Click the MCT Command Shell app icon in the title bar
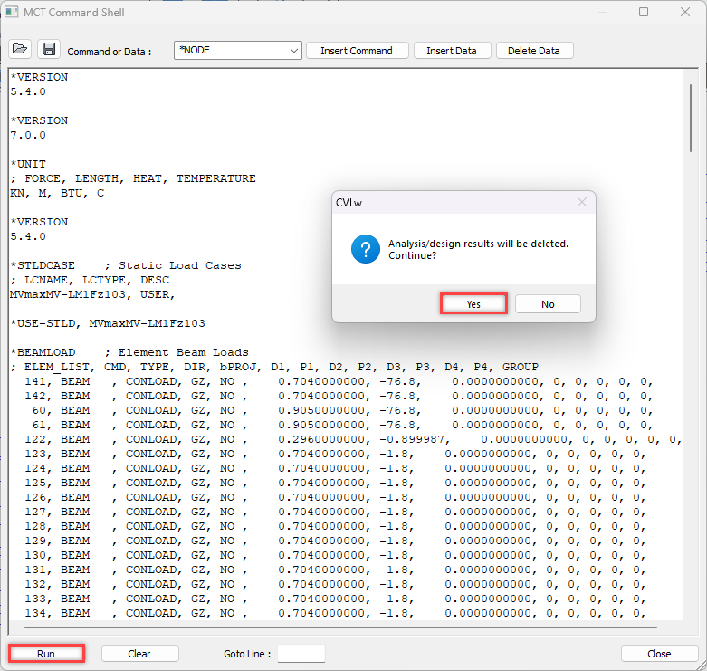Screen dimensions: 707x671 coord(12,12)
